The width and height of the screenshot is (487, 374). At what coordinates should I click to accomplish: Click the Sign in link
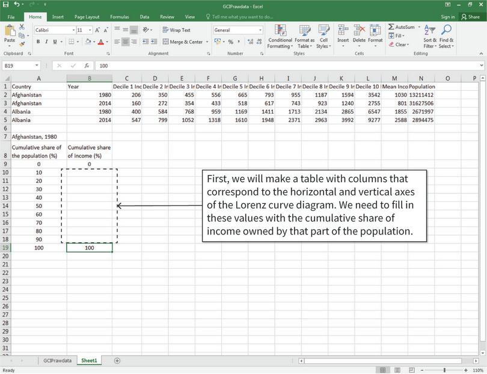pos(448,16)
